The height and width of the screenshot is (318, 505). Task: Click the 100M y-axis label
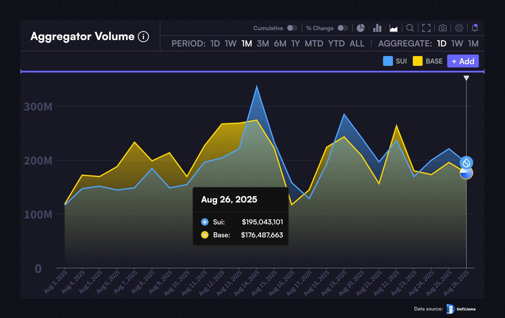(x=38, y=215)
